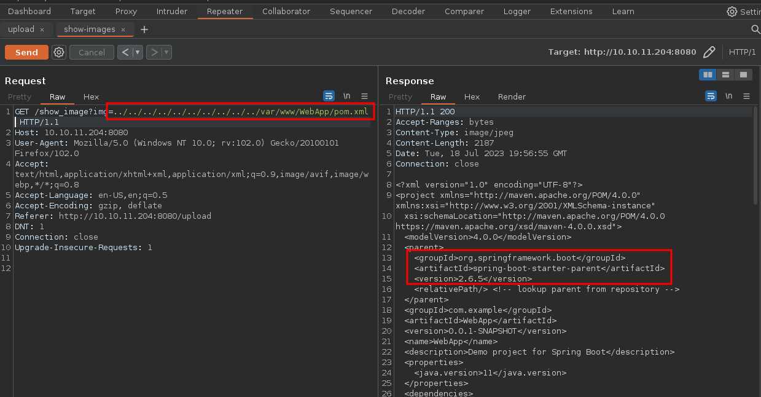761x397 pixels.
Task: Close the show-images tab
Action: [x=123, y=29]
